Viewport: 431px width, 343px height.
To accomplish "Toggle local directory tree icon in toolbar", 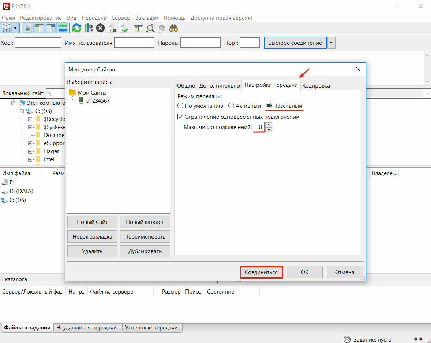I will (x=39, y=28).
